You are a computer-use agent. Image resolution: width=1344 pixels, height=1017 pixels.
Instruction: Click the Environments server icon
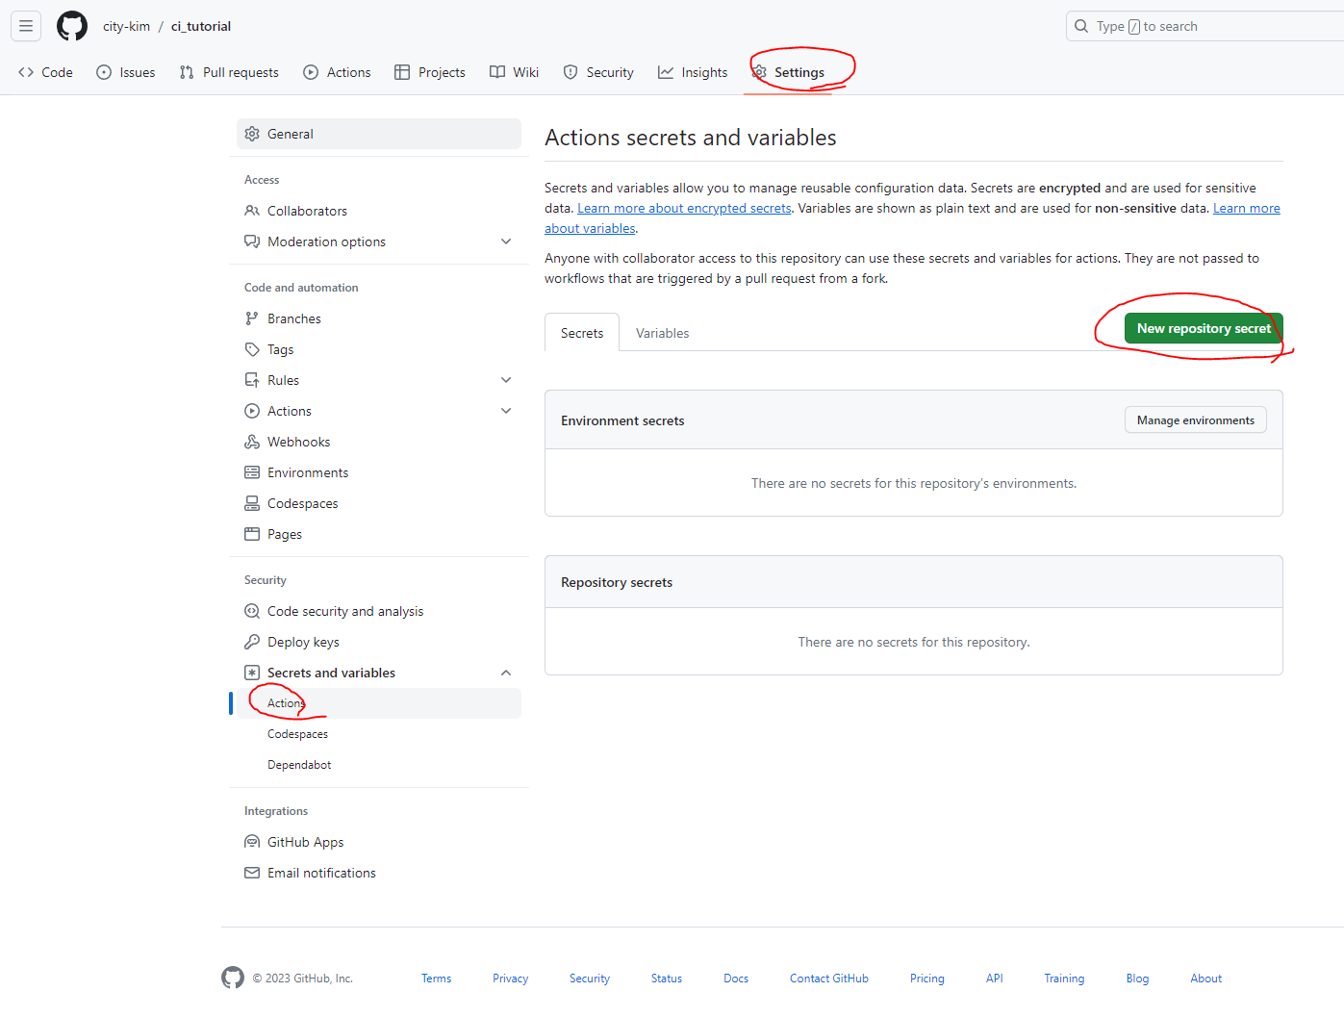252,472
